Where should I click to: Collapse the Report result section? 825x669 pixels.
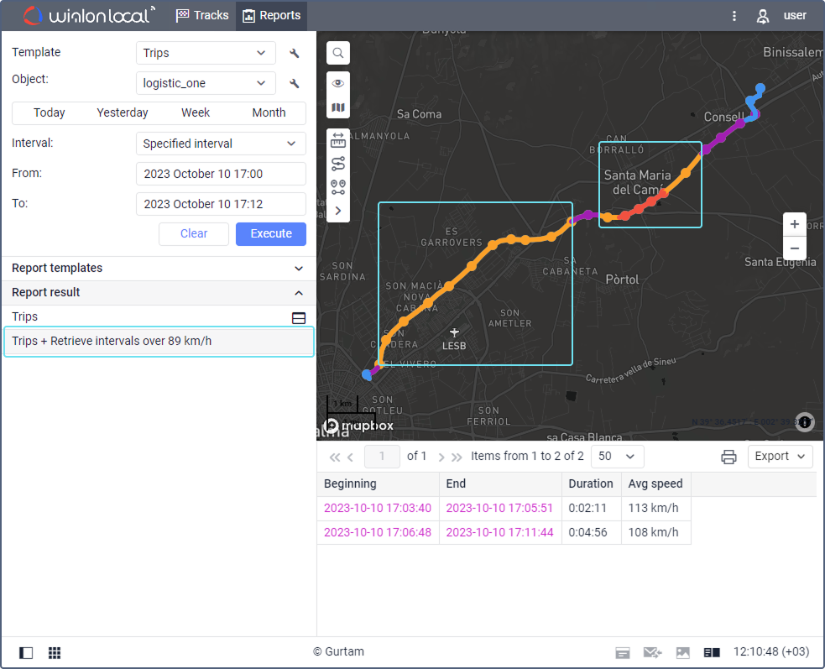(x=159, y=293)
